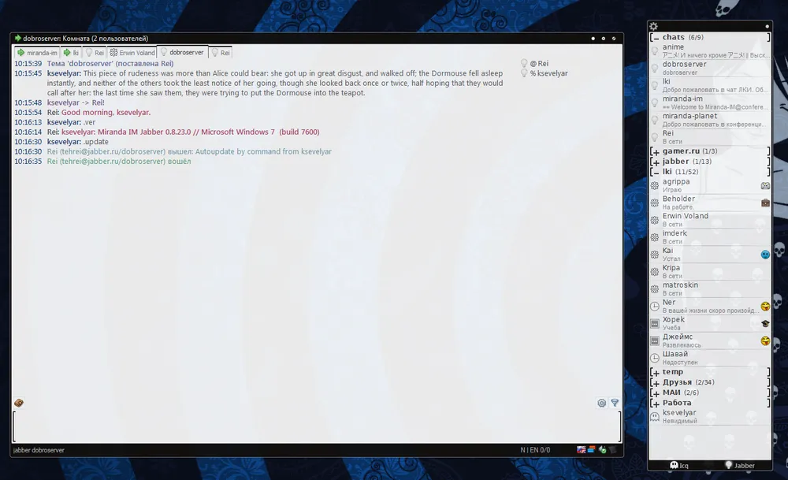Click Kai's tired blue smiley icon
This screenshot has width=788, height=480.
765,255
